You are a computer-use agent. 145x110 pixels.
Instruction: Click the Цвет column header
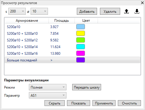pyautogui.click(x=86, y=21)
